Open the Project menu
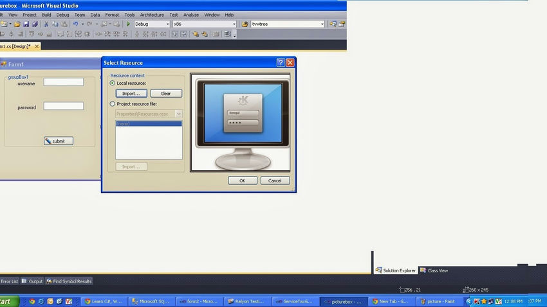 pyautogui.click(x=30, y=15)
